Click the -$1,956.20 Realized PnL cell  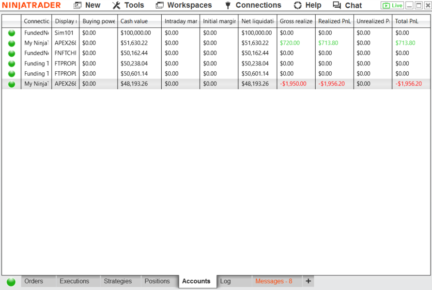coord(335,84)
